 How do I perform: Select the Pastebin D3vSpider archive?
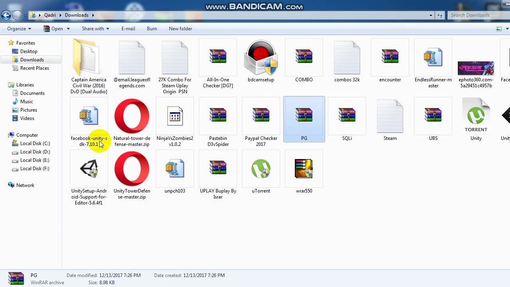click(218, 122)
